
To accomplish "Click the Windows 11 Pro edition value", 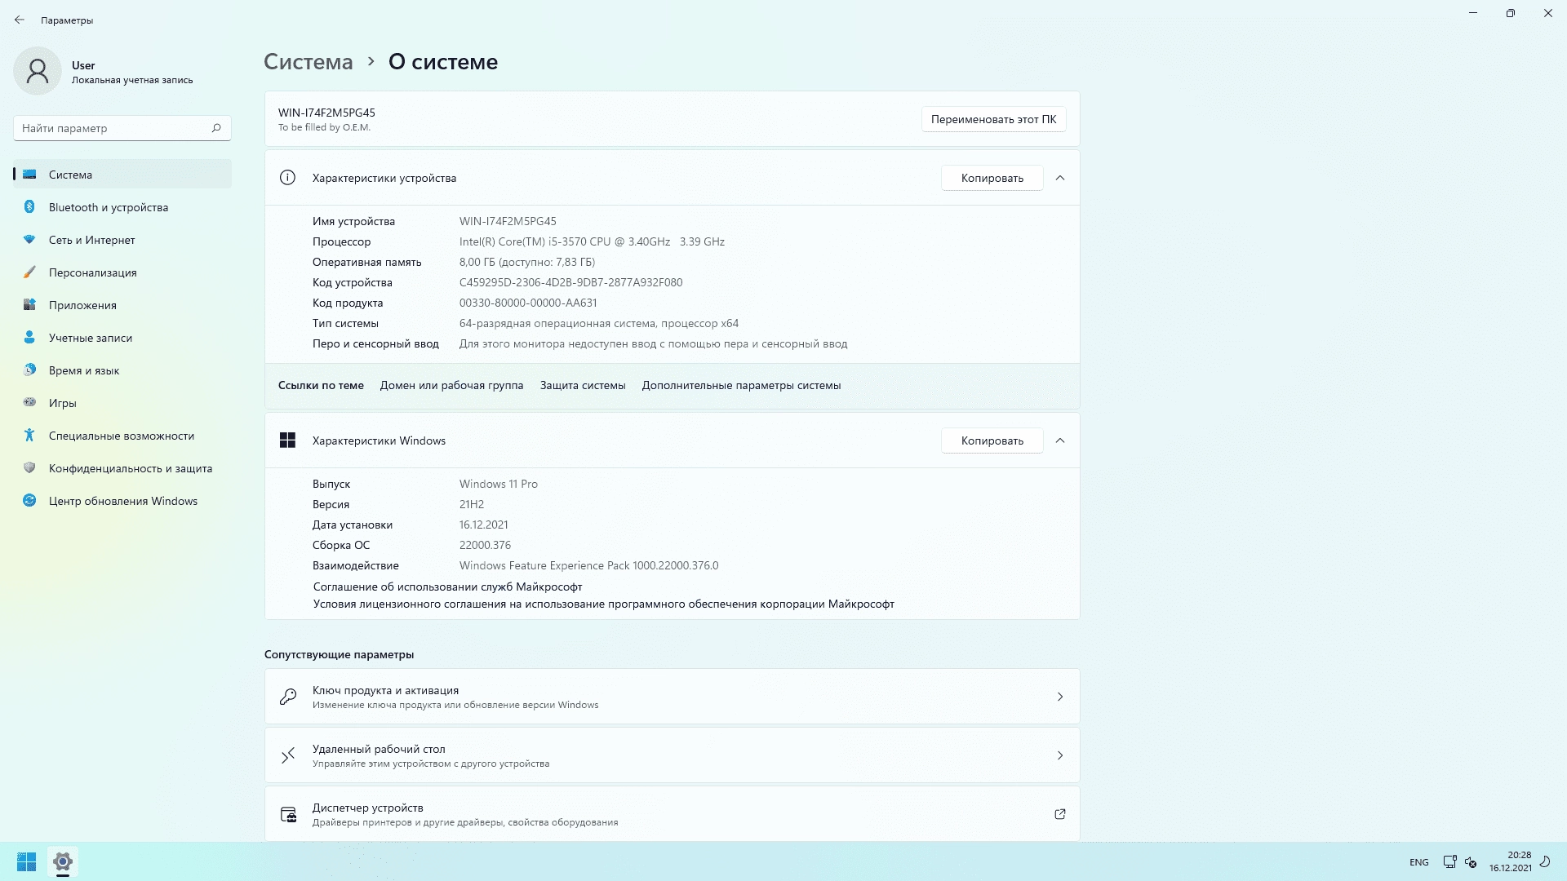I will (x=498, y=484).
